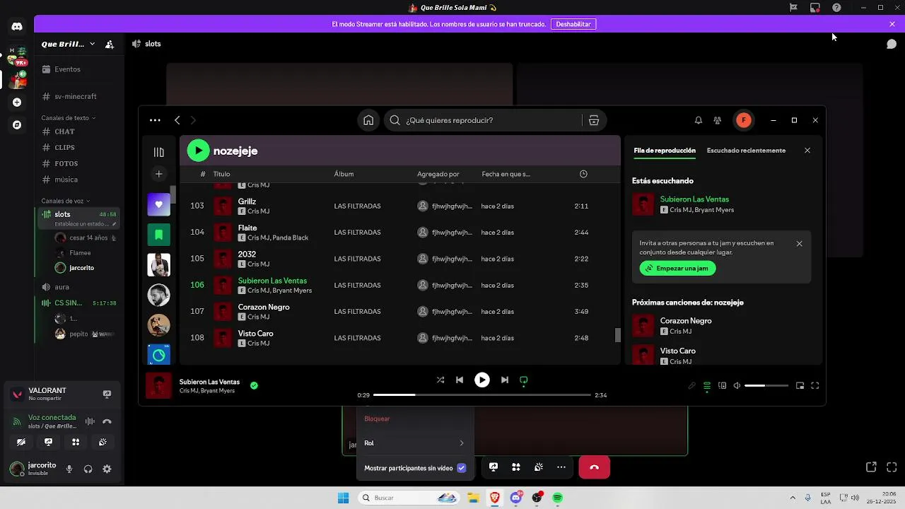Switch to Fila de reproducción tab
The height and width of the screenshot is (509, 905).
click(665, 151)
